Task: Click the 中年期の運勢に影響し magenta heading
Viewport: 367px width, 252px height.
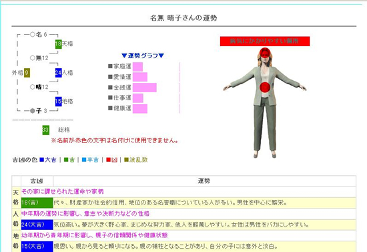Action: pyautogui.click(x=85, y=213)
